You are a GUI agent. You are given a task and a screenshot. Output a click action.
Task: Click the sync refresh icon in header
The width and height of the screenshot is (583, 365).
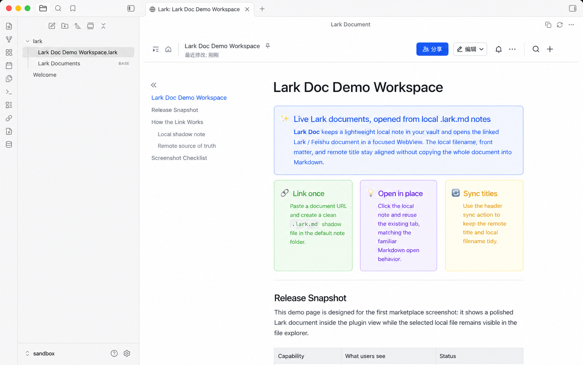(559, 25)
